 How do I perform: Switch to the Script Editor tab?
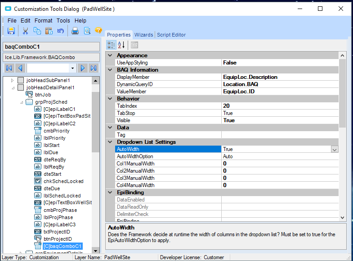[171, 35]
